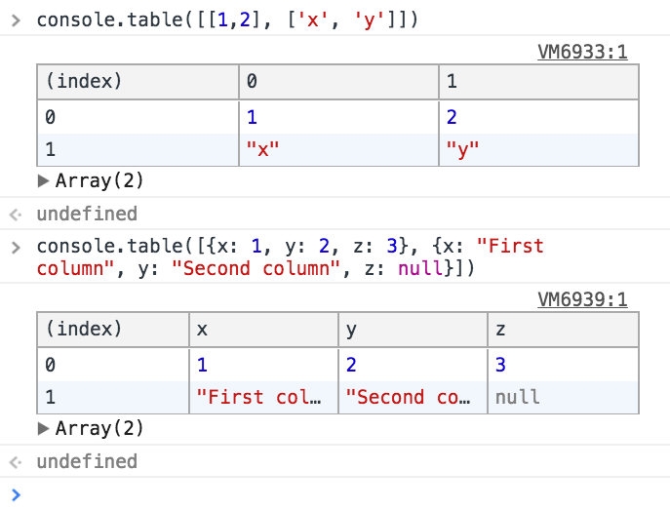Click (index) header in first table
The width and height of the screenshot is (670, 510).
tap(138, 82)
